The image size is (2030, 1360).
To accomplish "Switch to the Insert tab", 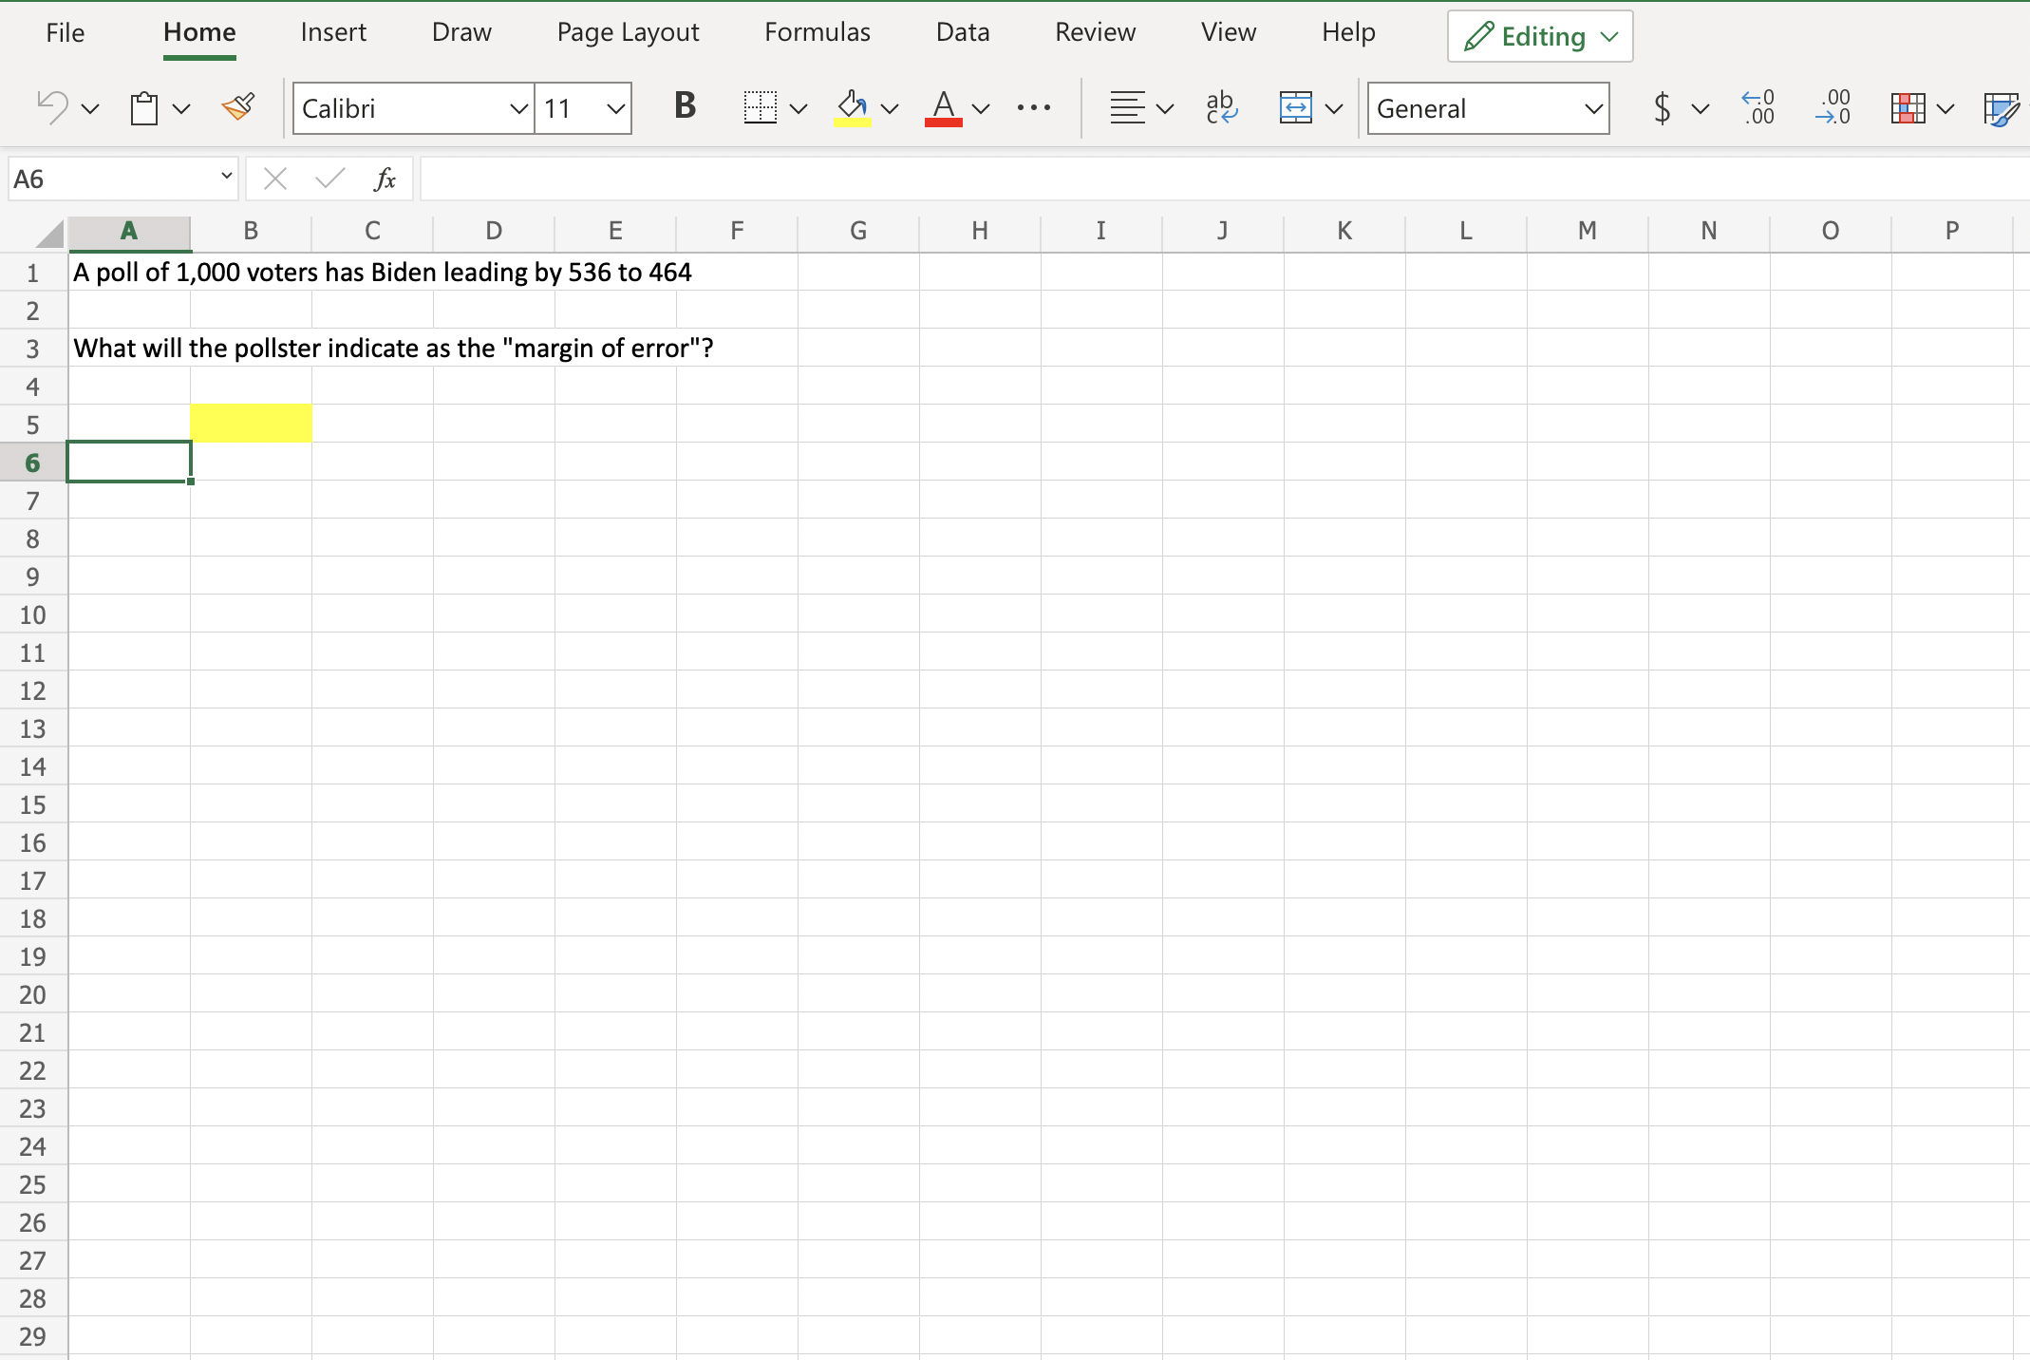I will tap(332, 32).
